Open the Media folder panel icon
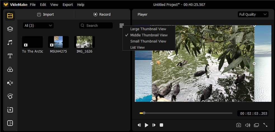 10,16
